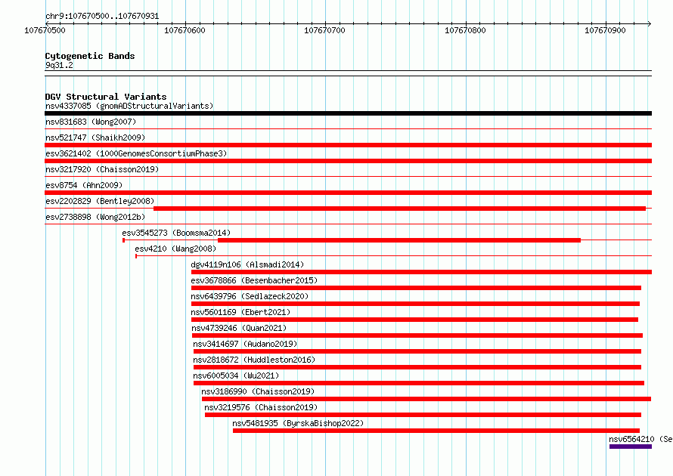
Task: Click the 9q31.2 cytogenetic band label
Action: (59, 65)
